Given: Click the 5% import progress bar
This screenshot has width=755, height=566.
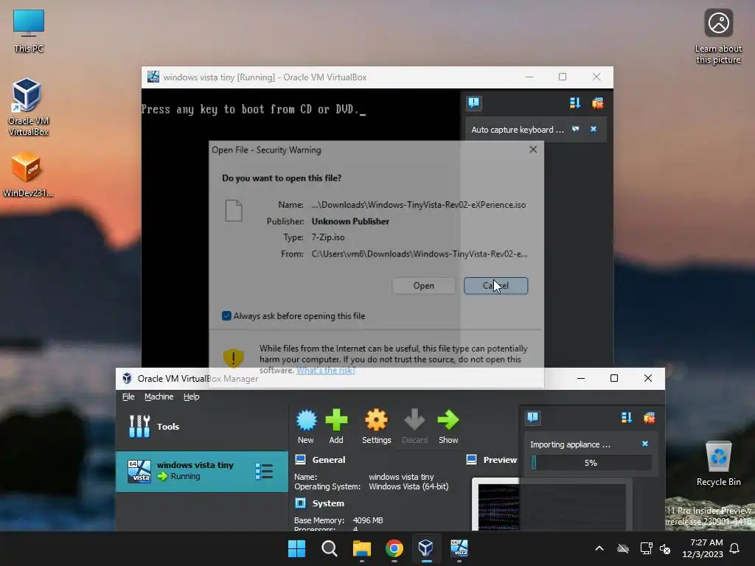Looking at the screenshot, I should (591, 463).
